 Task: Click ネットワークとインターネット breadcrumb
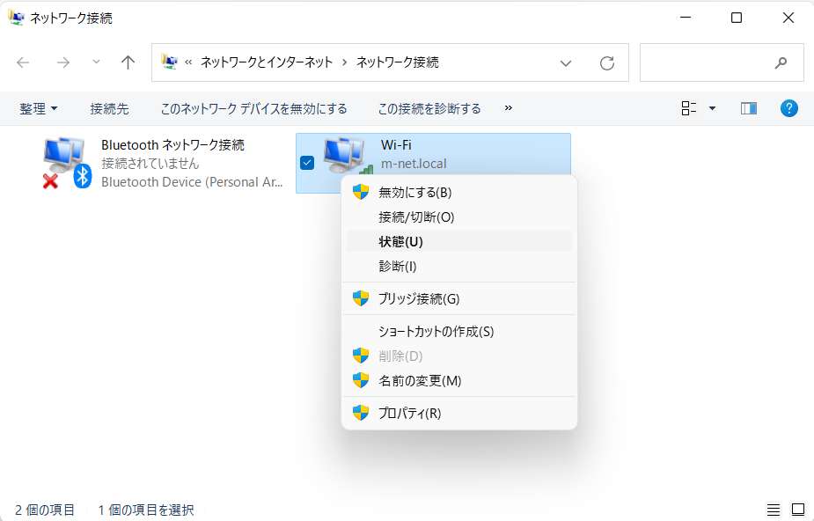(267, 62)
